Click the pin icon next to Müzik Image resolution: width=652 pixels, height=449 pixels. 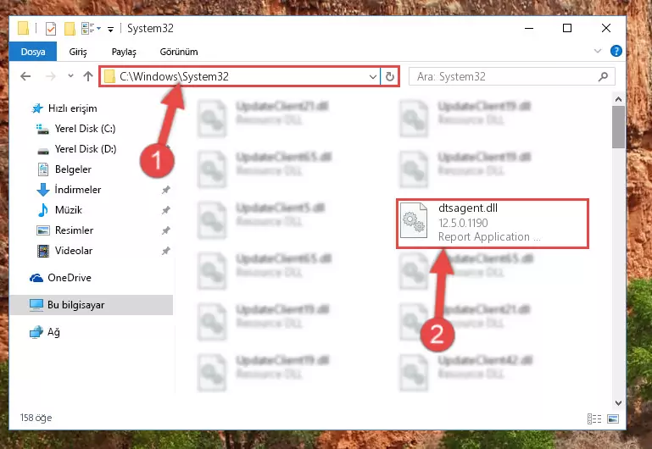pos(166,210)
